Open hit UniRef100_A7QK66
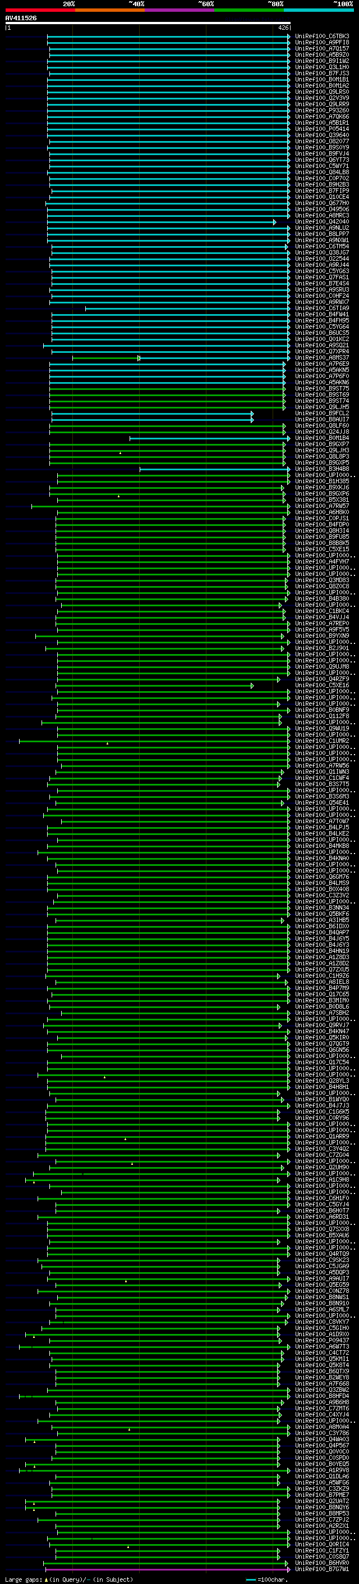 (322, 116)
